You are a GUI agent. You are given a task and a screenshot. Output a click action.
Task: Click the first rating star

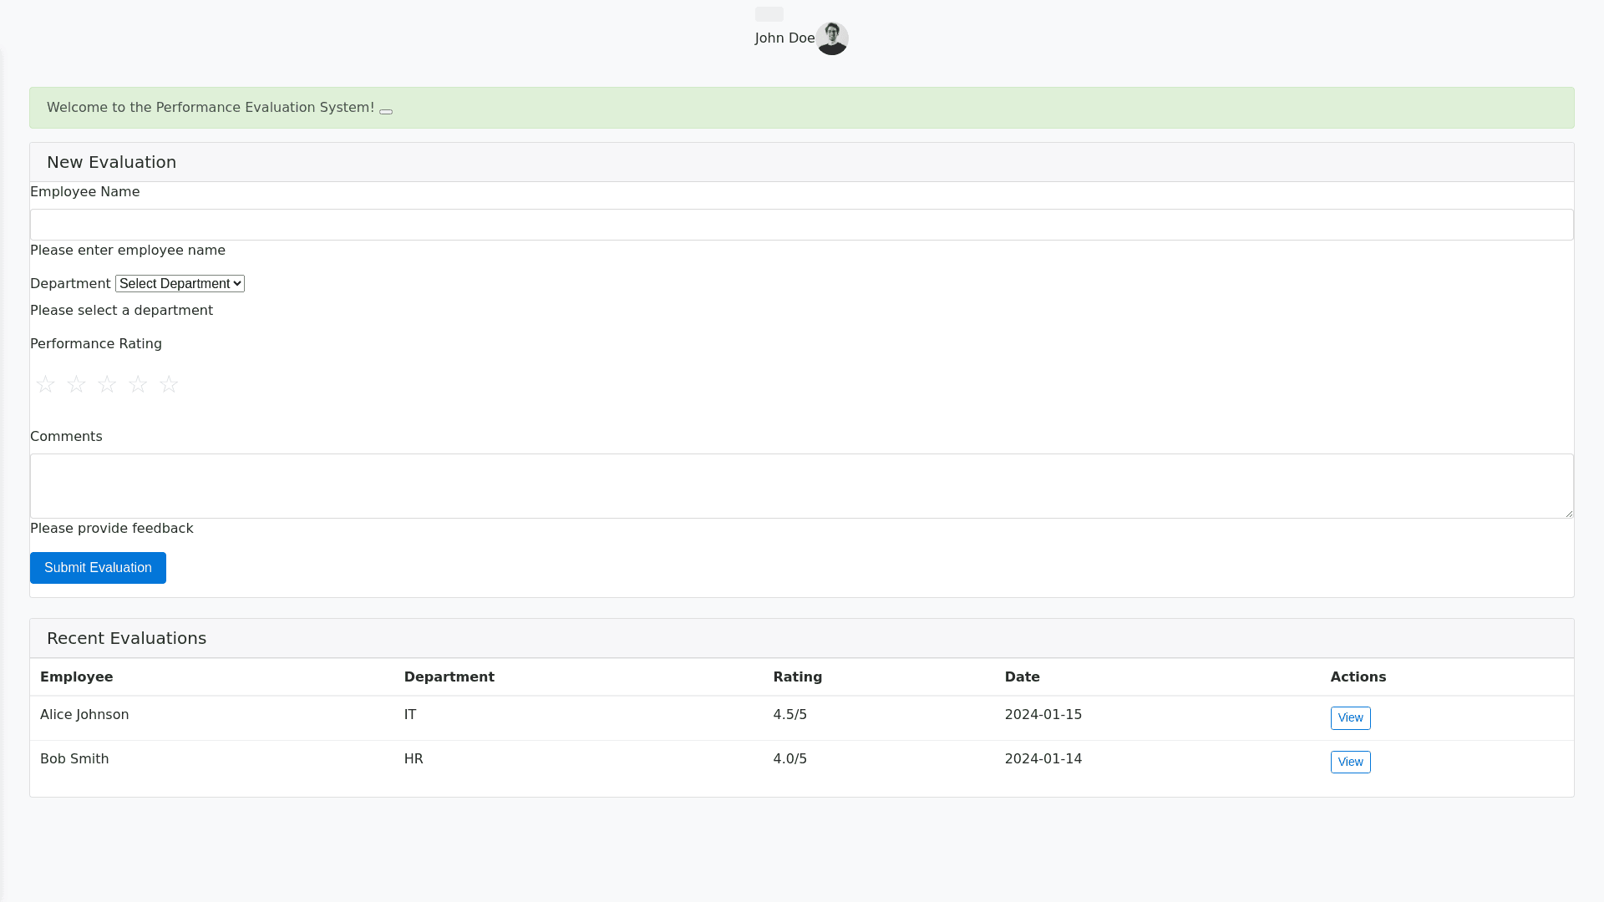point(45,384)
